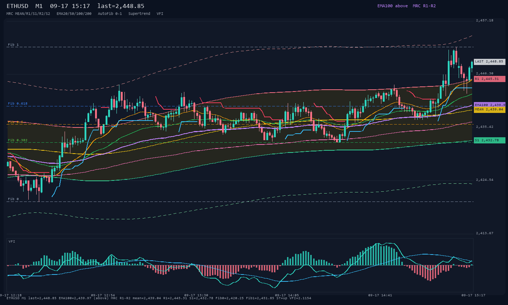Select the R1 2,445.31 price label
This screenshot has height=305, width=508.
[x=489, y=79]
